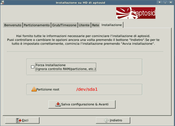
Task: Enable the Forza Installazione checkbox
Action: [x=33, y=67]
